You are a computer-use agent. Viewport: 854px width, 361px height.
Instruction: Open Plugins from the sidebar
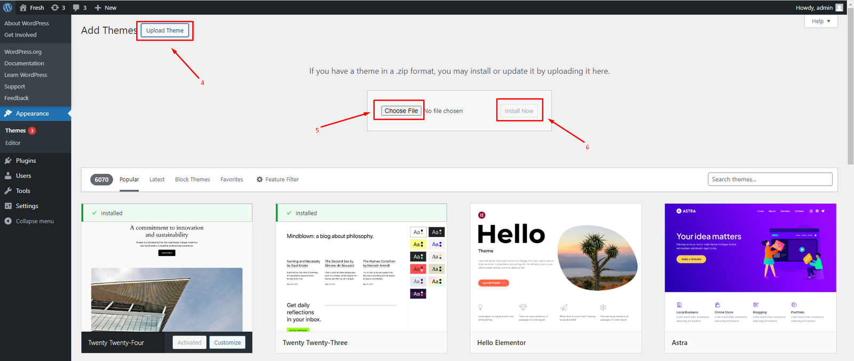click(26, 161)
